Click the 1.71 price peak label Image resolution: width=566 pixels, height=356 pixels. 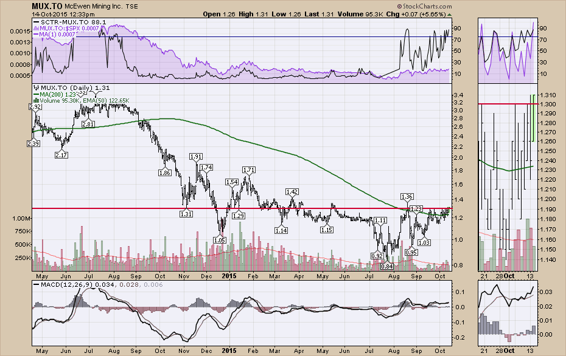(x=249, y=169)
